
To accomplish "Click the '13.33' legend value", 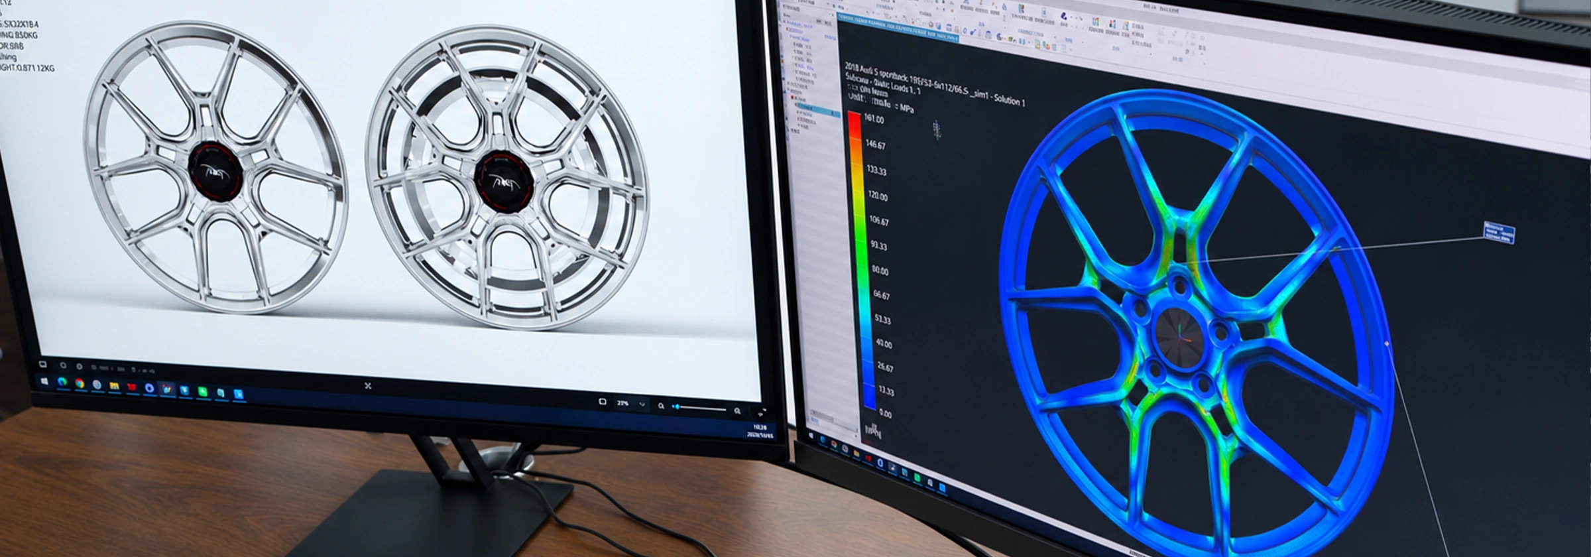I will (x=886, y=391).
